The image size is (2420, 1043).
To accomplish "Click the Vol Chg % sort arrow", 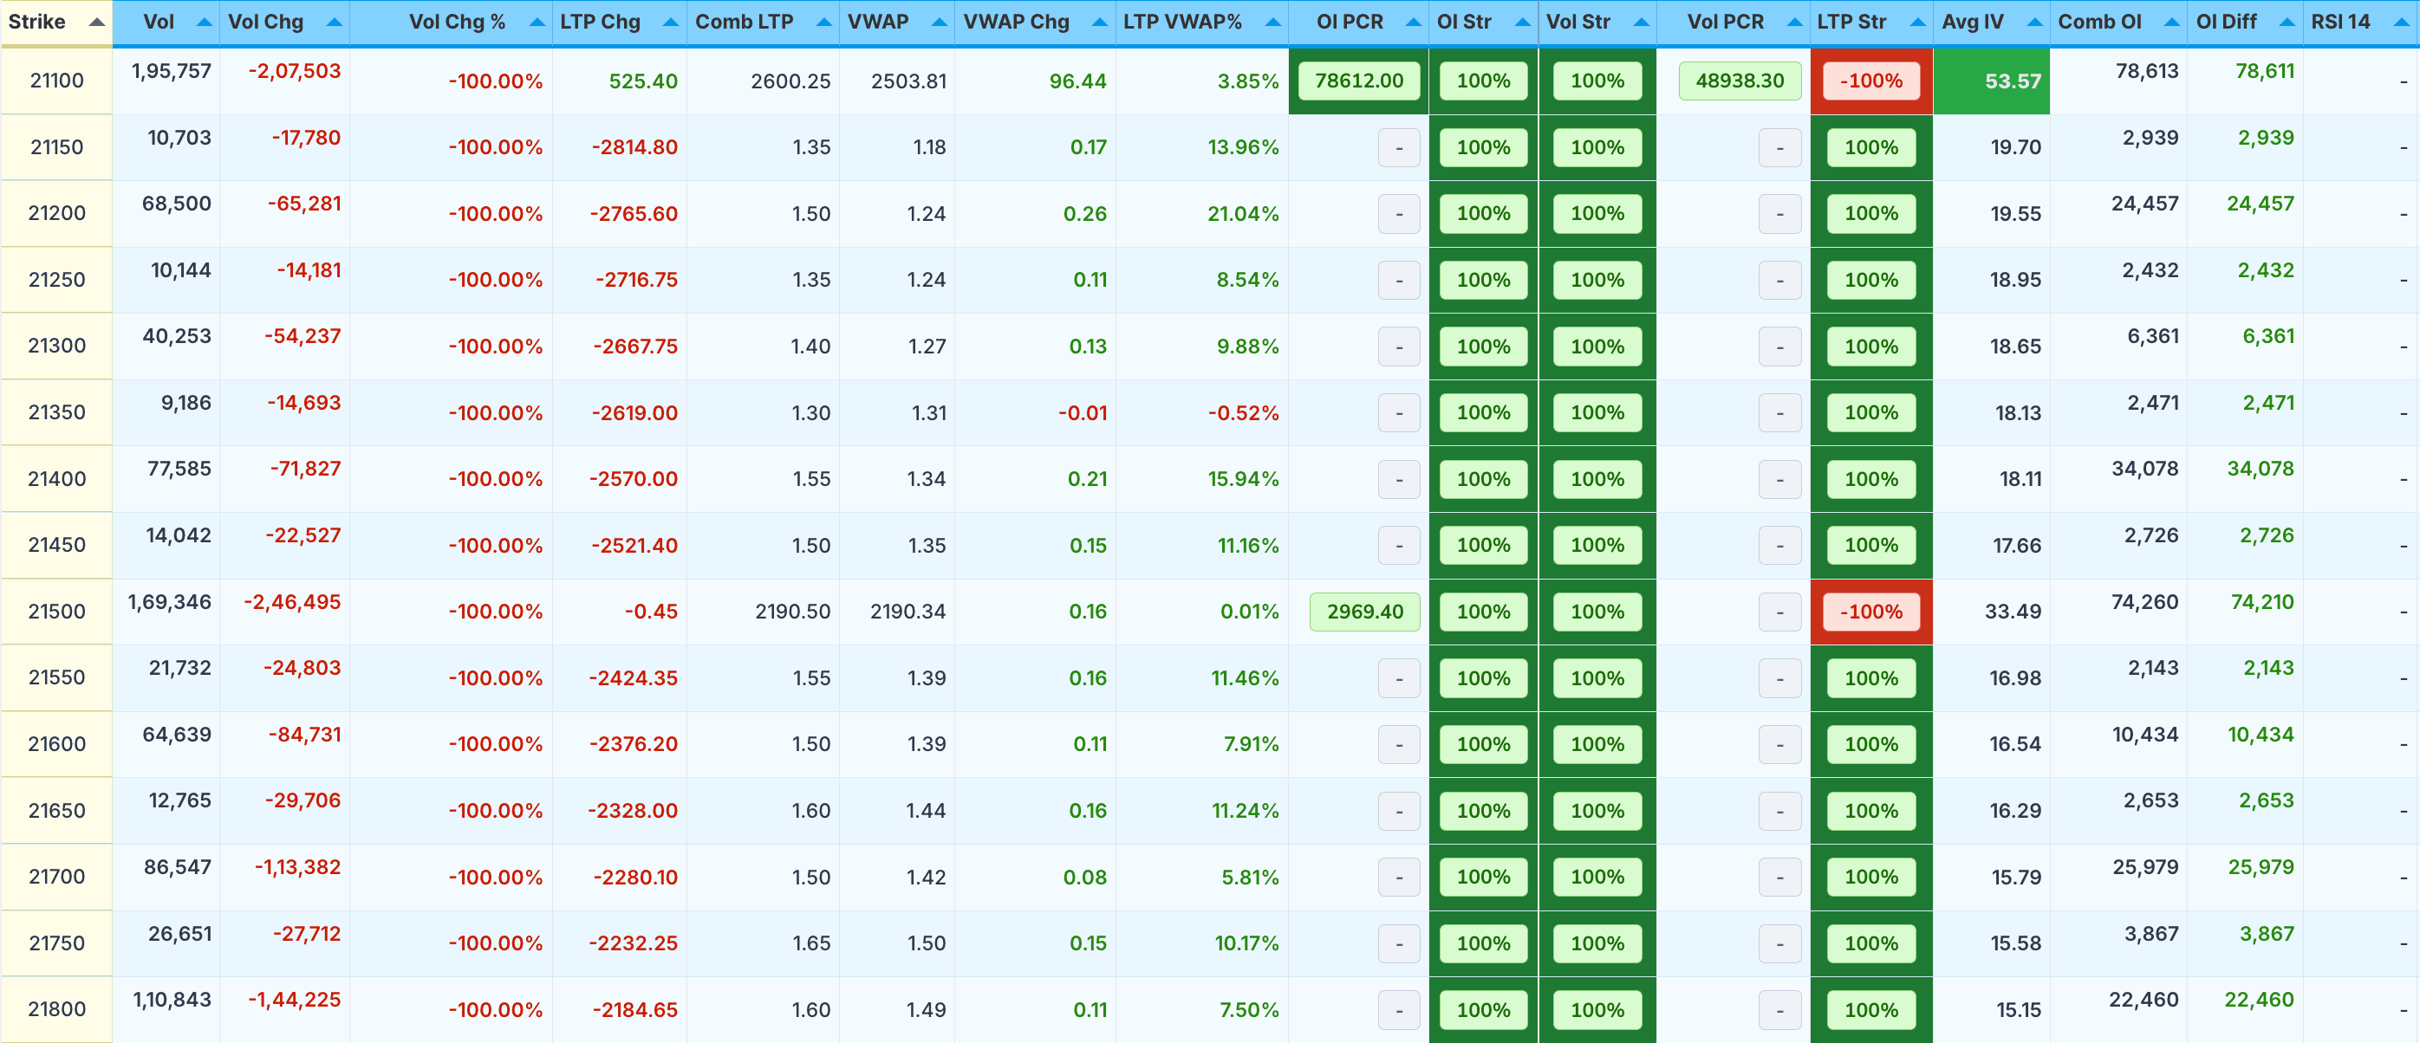I will coord(537,22).
